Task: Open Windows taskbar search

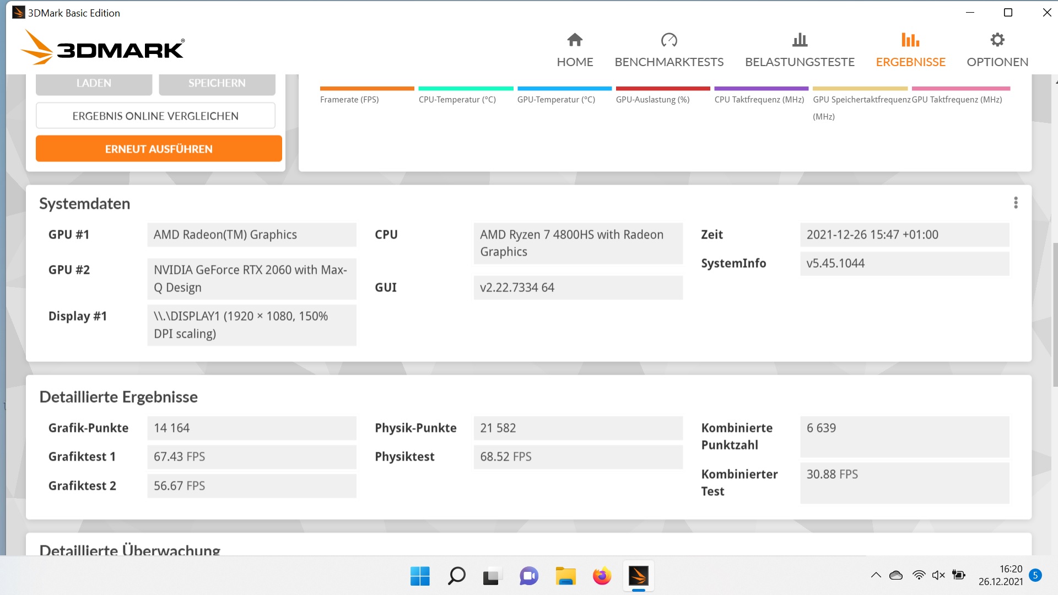Action: click(456, 576)
